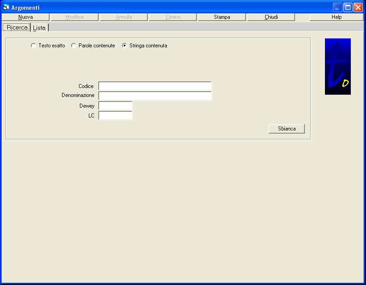Select the Testo esatto radio option
This screenshot has height=285, width=366.
tap(33, 46)
